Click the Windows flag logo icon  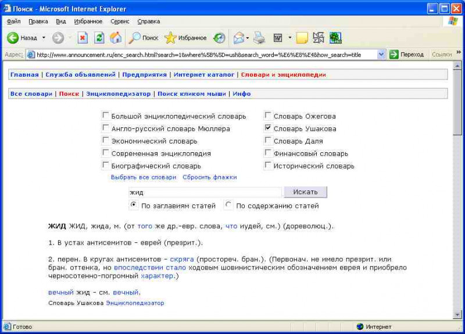tap(453, 21)
